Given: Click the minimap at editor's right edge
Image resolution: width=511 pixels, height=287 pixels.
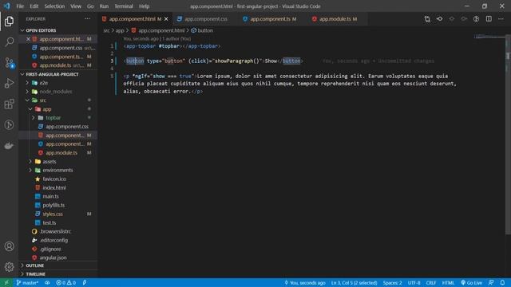Looking at the screenshot, I should [489, 37].
